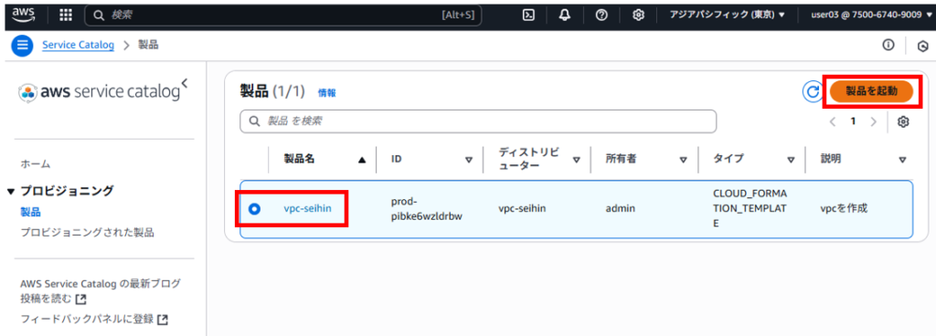Open プロビジョニングされた製品 in sidebar
Viewport: 936px width, 336px height.
point(87,233)
